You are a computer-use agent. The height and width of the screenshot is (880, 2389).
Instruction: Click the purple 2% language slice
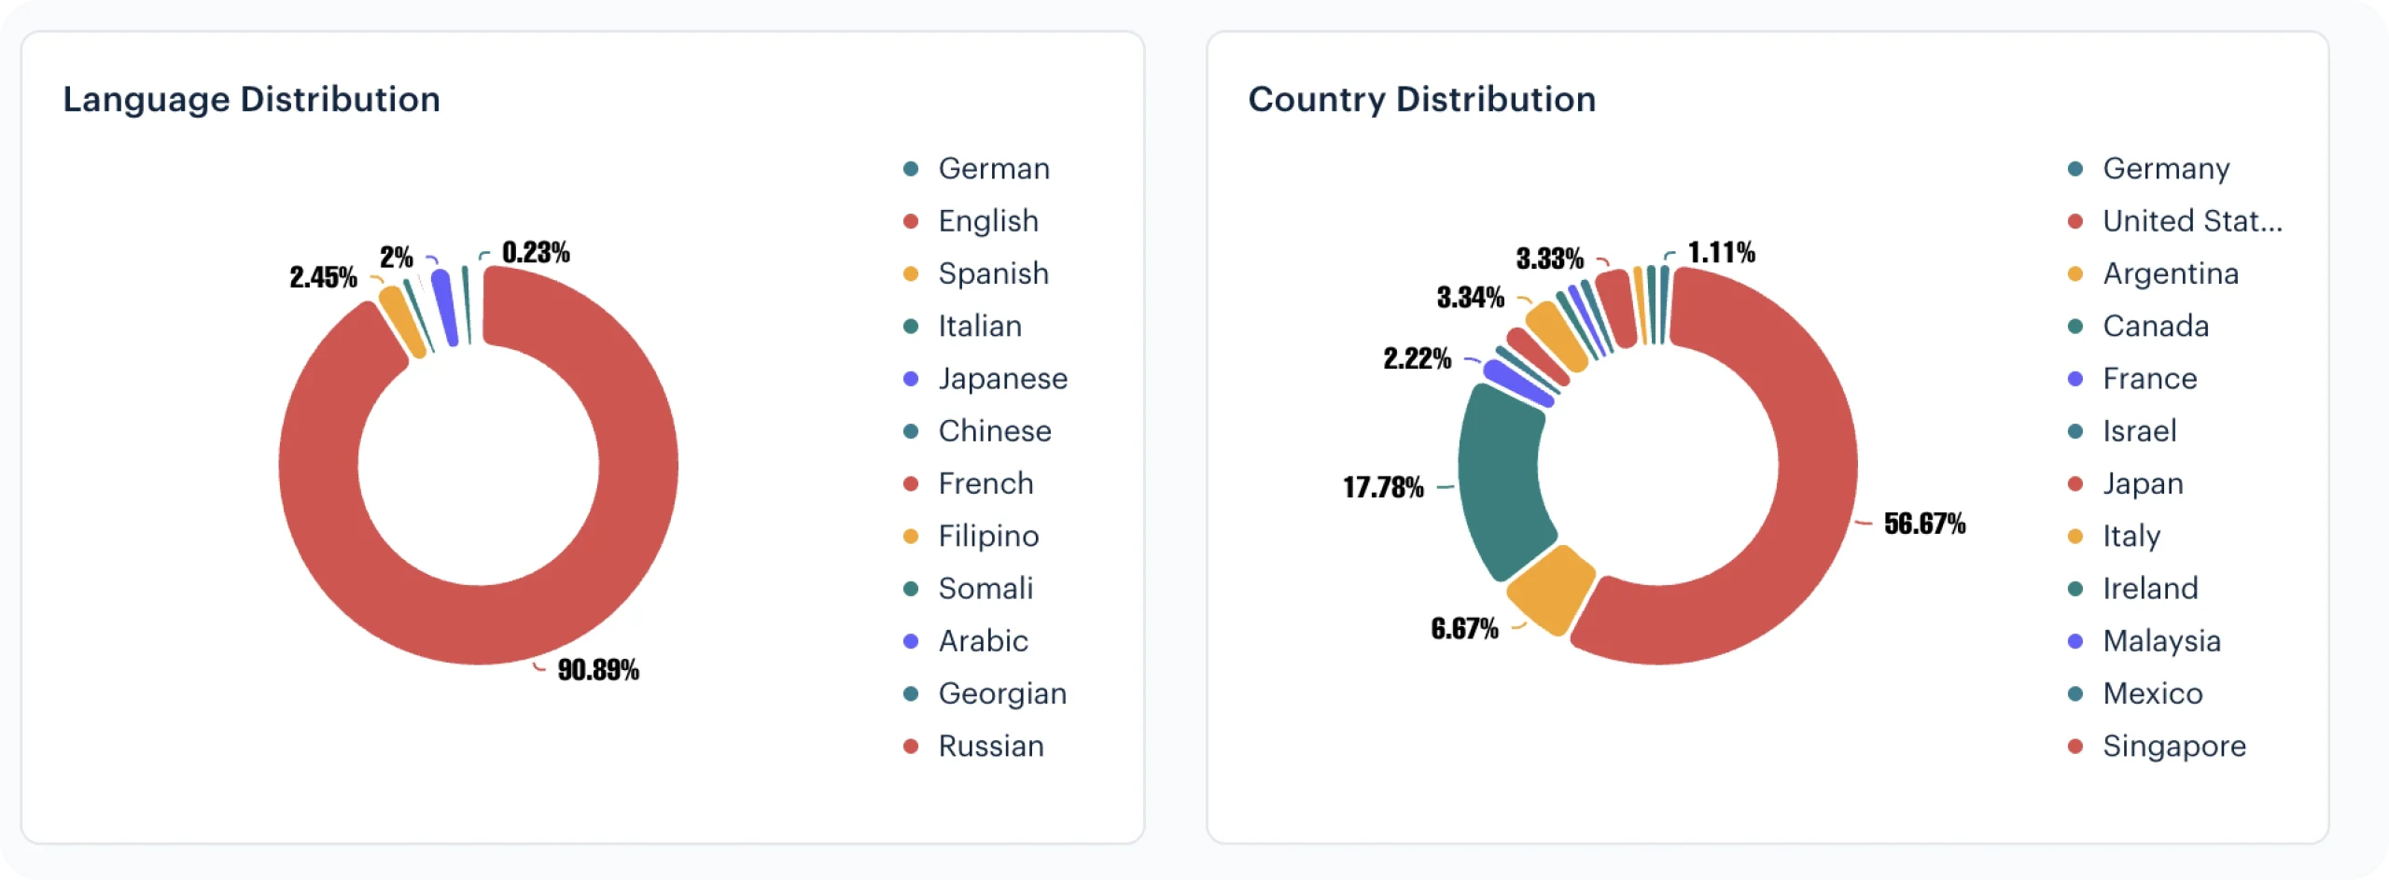tap(444, 307)
